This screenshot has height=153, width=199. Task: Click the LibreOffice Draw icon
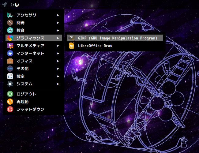(x=72, y=46)
